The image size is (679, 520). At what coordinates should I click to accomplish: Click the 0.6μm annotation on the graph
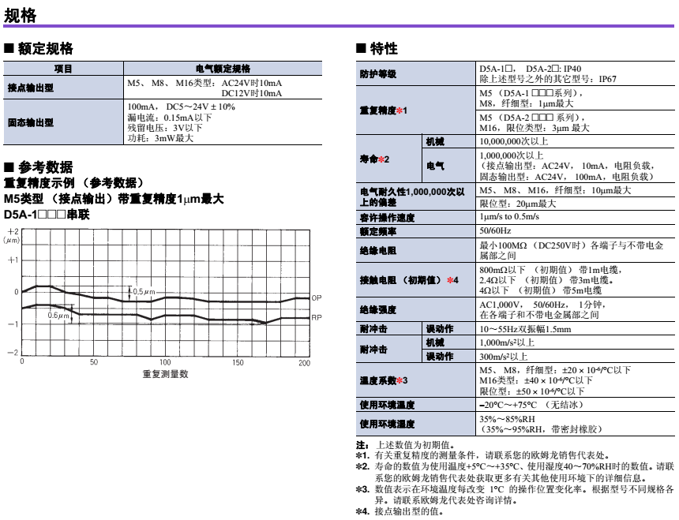point(58,316)
